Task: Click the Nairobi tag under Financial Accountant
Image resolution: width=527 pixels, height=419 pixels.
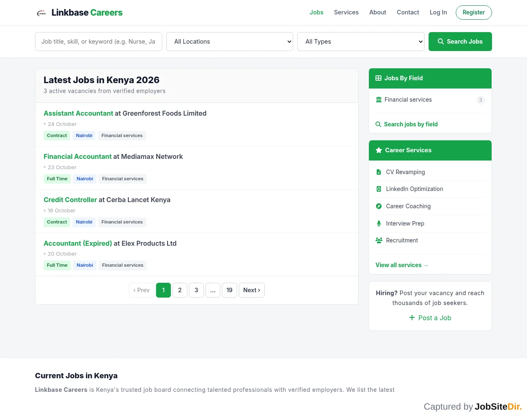Action: tap(85, 179)
